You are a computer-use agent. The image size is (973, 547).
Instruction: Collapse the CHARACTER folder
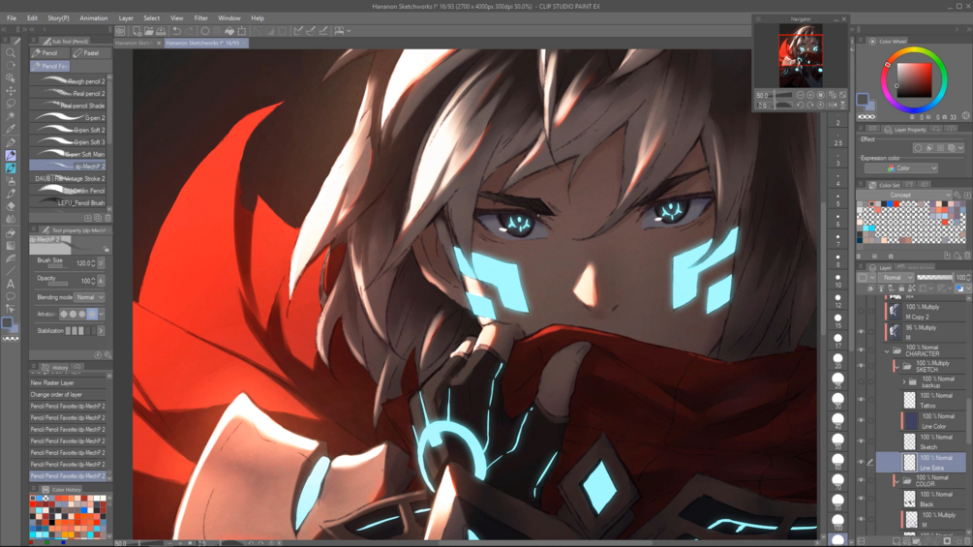(888, 350)
